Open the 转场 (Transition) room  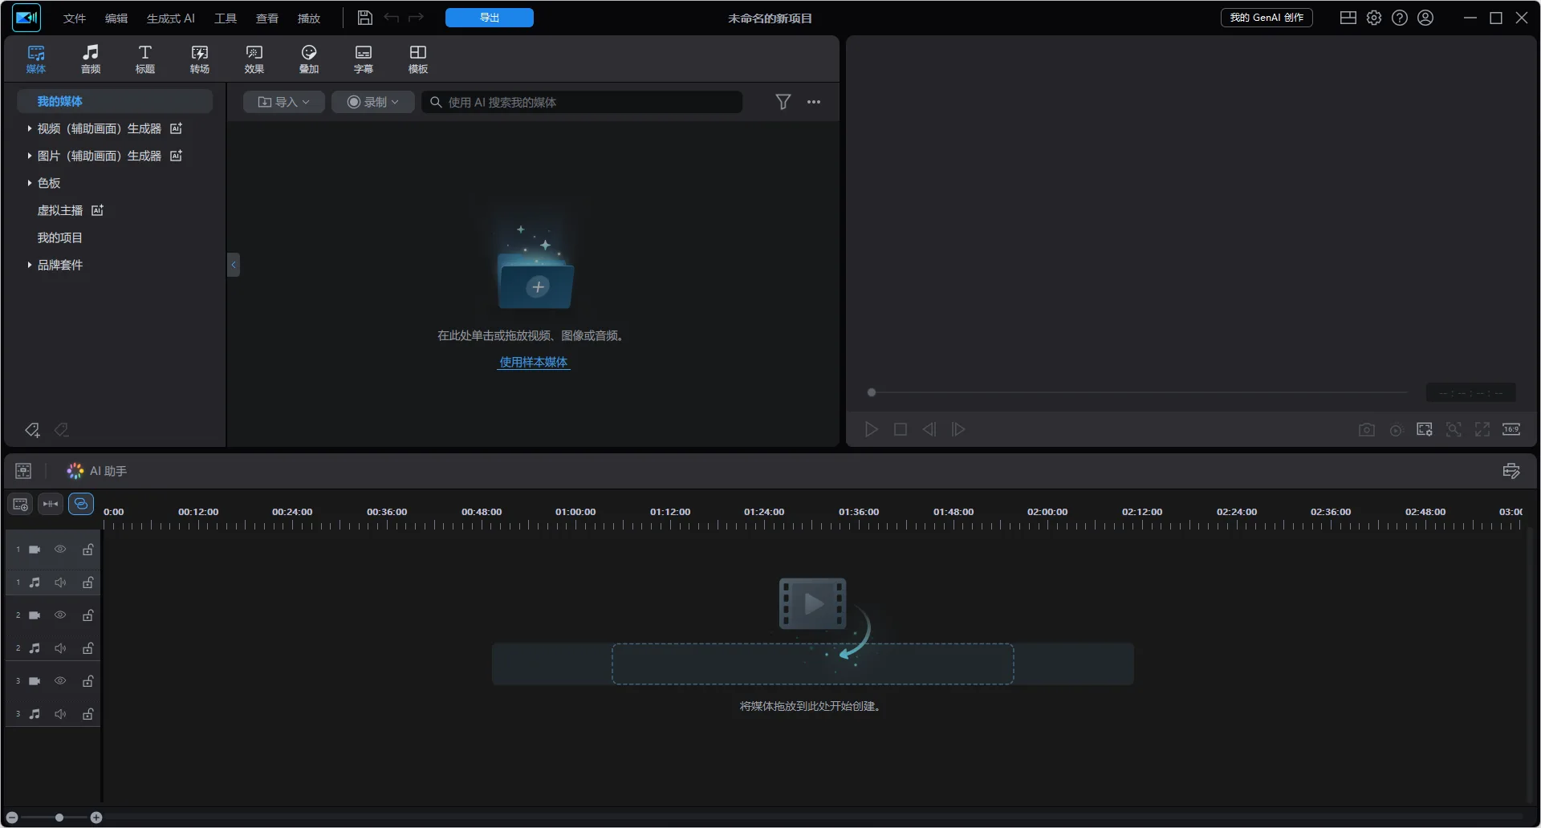(x=200, y=59)
